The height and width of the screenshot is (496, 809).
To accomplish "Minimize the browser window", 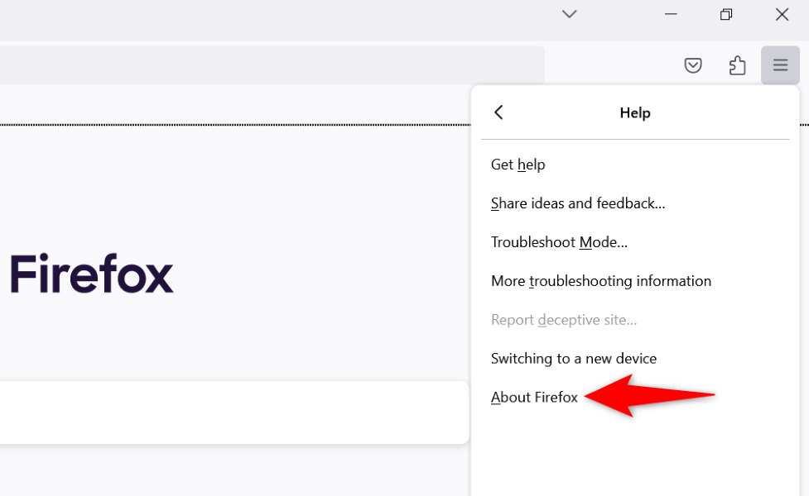I will (x=670, y=14).
